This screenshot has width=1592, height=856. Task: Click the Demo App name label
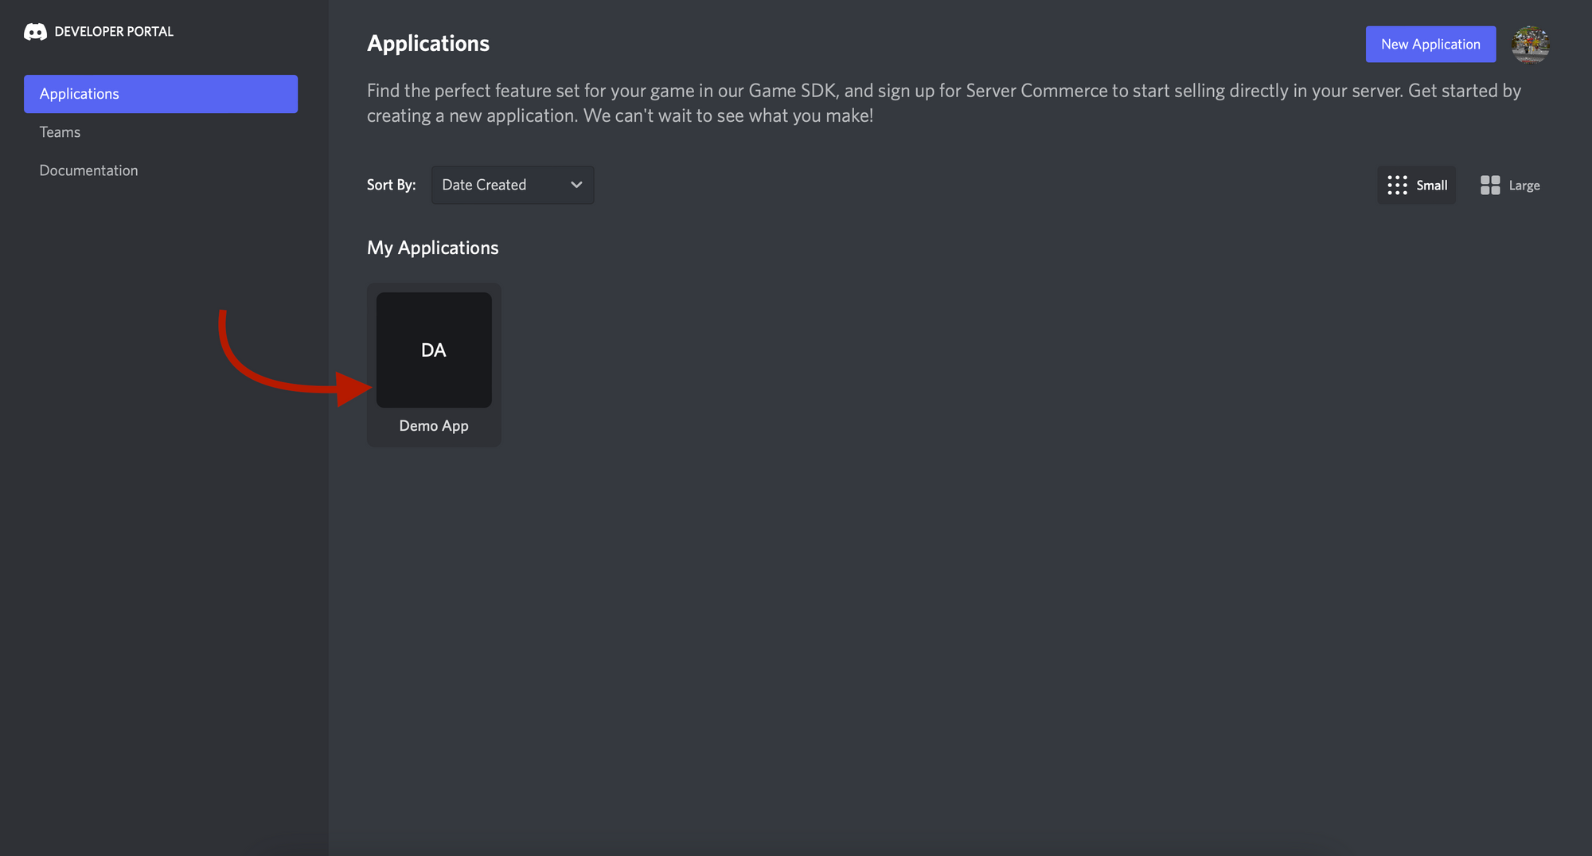(434, 426)
